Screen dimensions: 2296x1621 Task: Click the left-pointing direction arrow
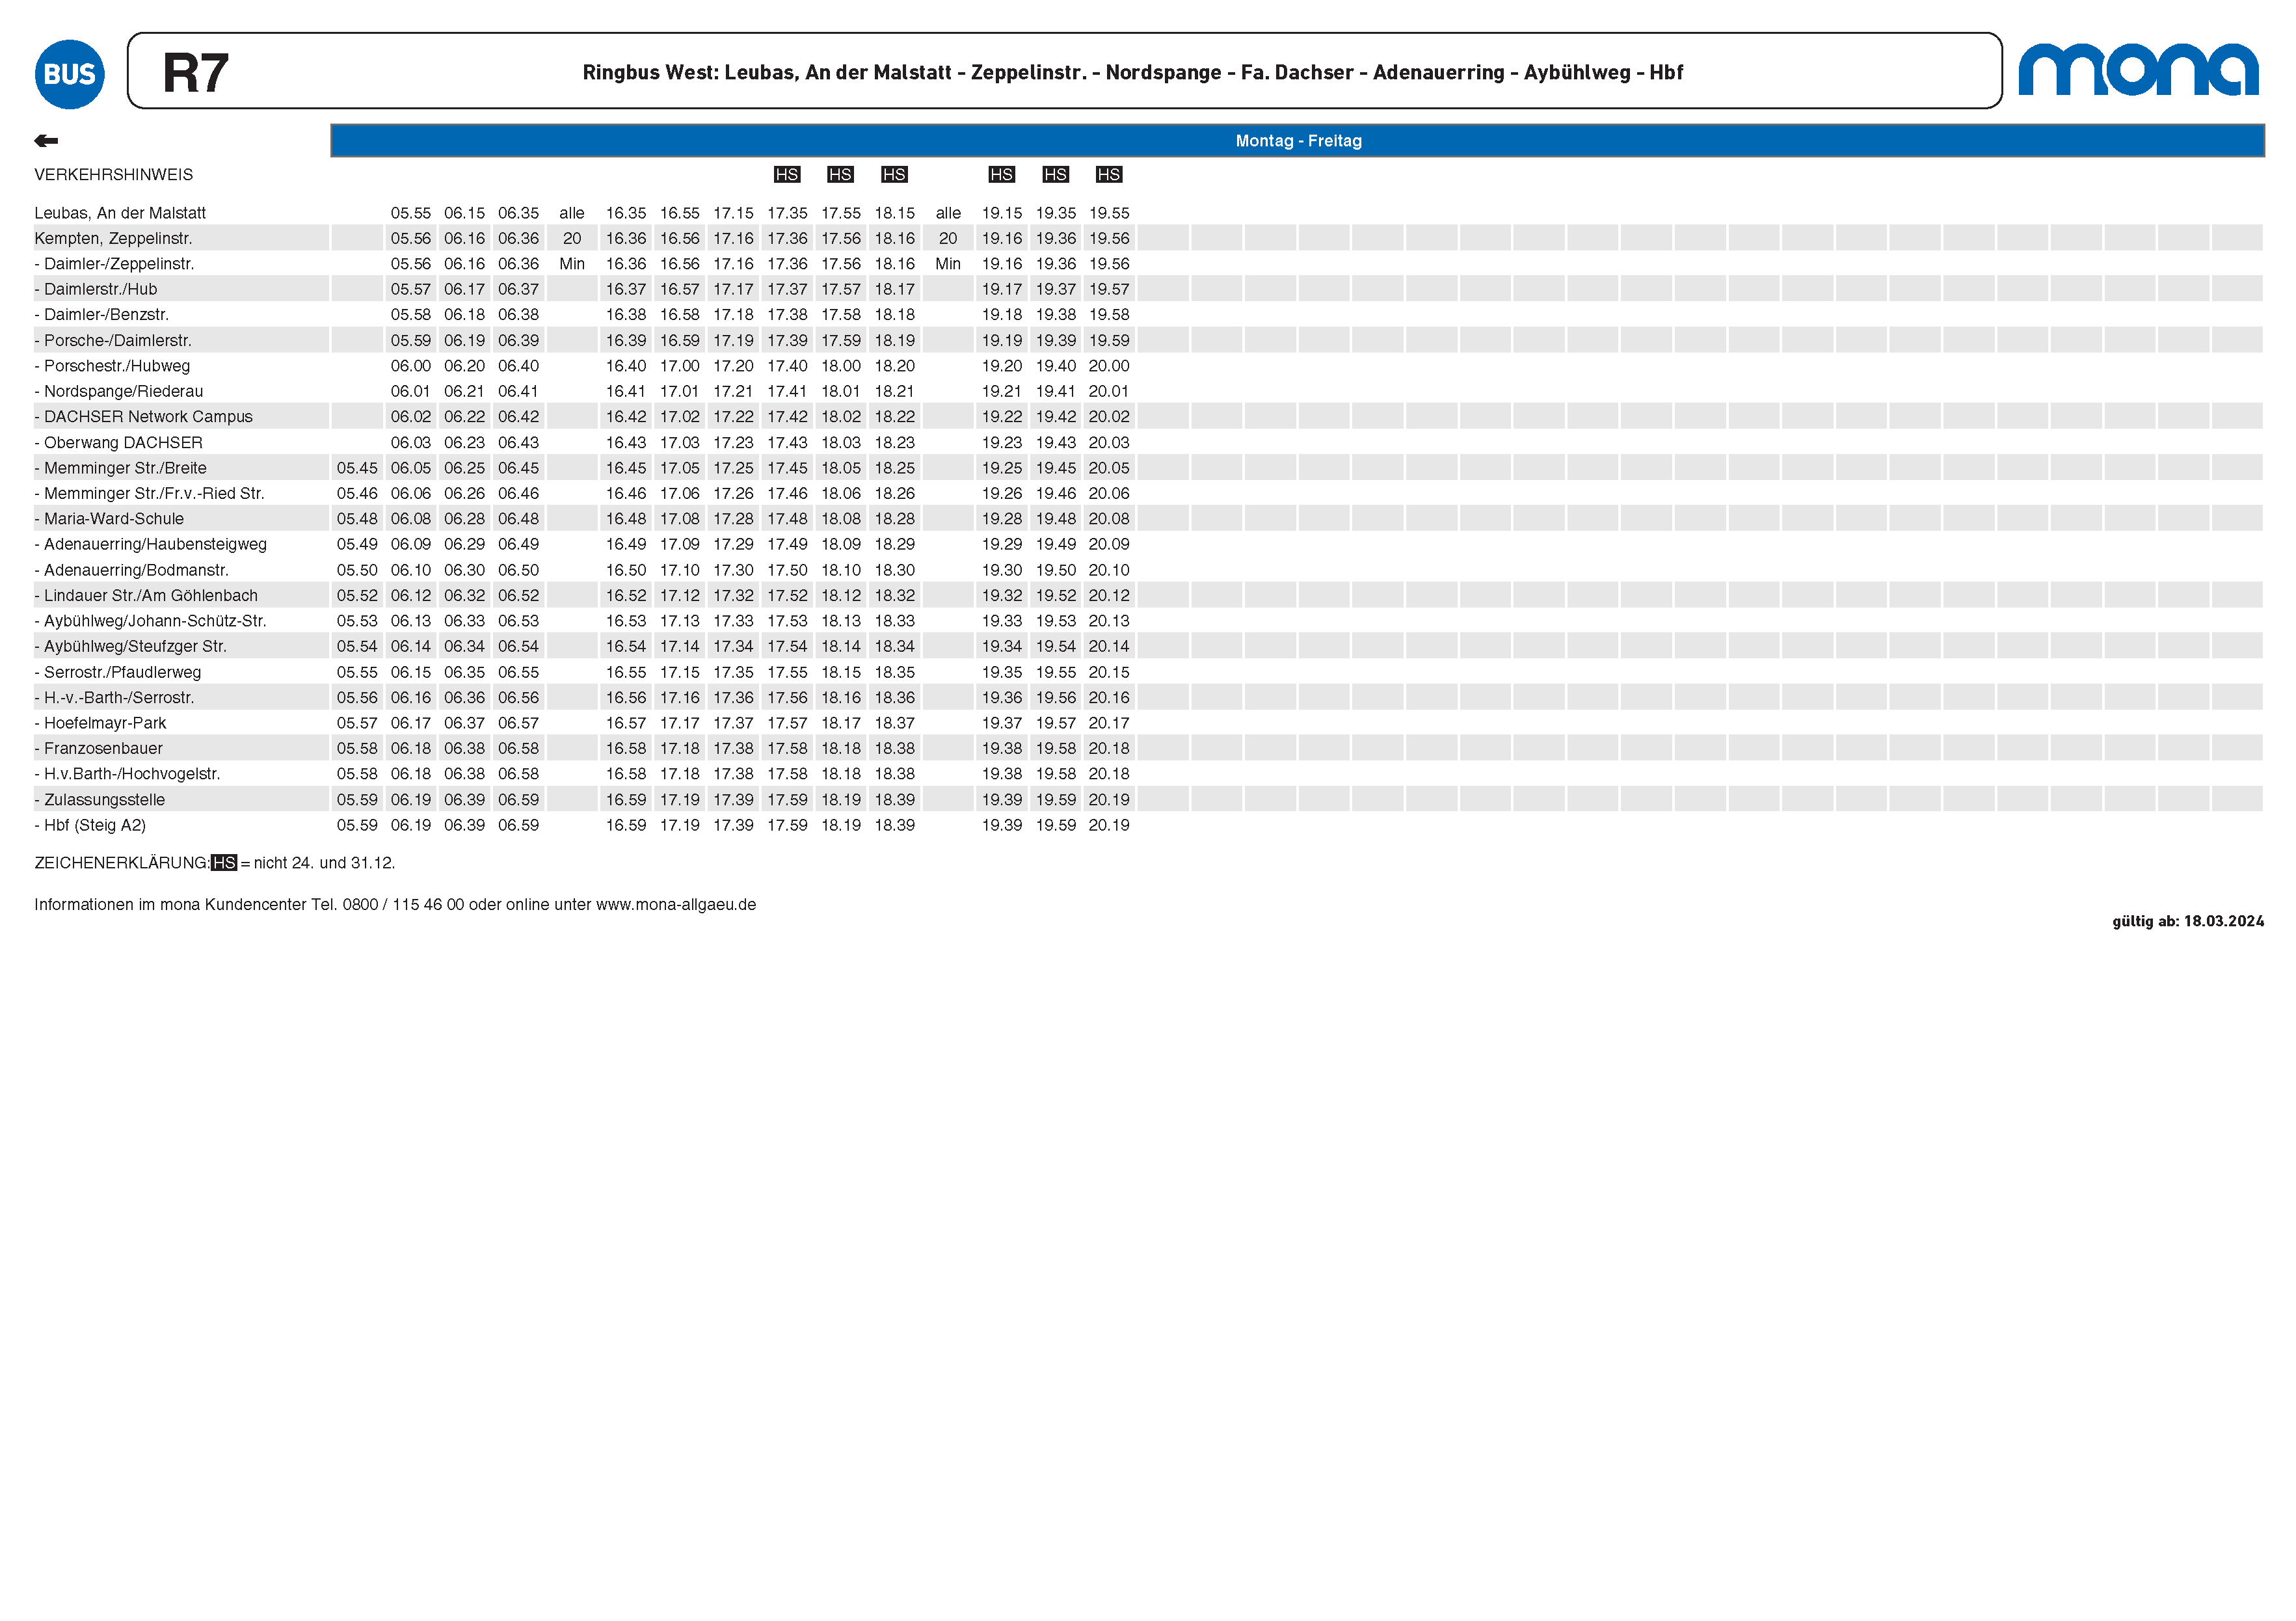[46, 141]
